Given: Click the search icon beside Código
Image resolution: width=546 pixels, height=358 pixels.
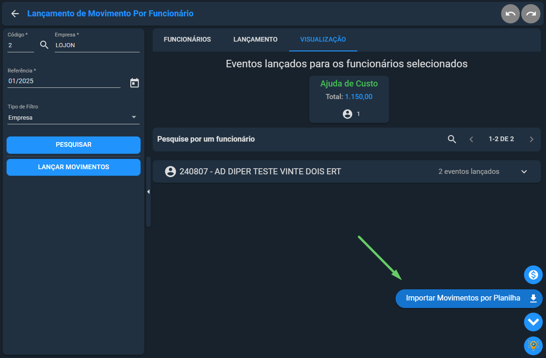Looking at the screenshot, I should (44, 45).
